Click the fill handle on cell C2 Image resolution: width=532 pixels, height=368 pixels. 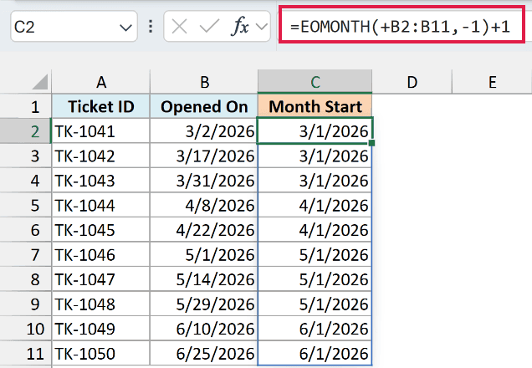[371, 143]
